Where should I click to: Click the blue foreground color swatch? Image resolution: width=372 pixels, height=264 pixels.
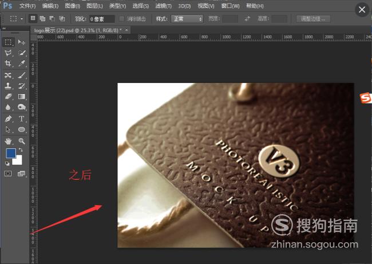click(11, 153)
